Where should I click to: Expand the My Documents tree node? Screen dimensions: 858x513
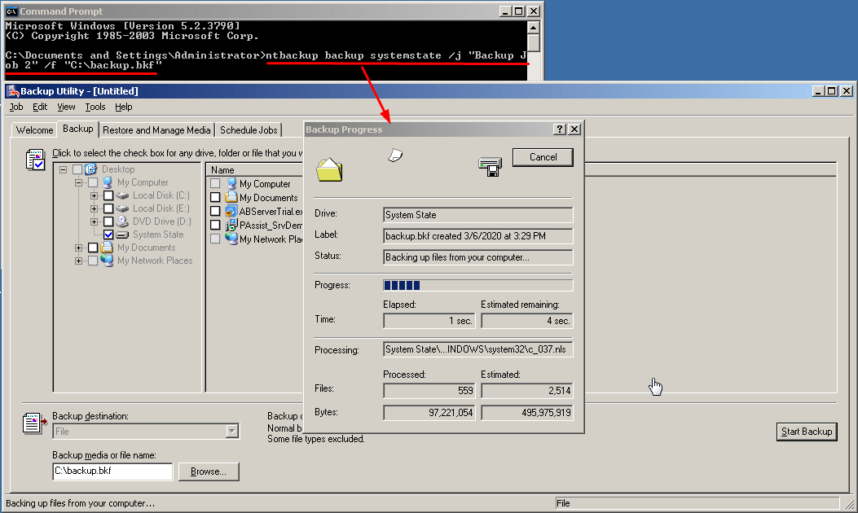(79, 248)
